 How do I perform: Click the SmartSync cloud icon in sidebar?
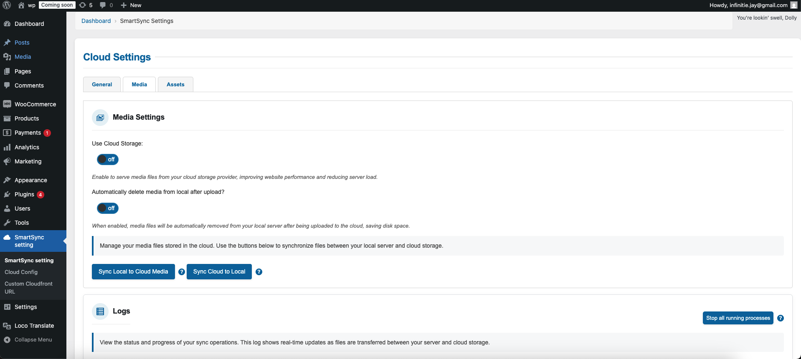tap(7, 237)
